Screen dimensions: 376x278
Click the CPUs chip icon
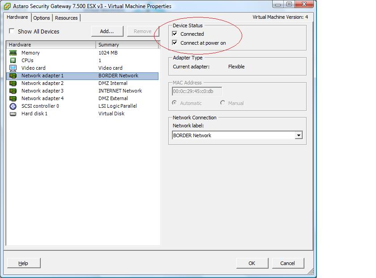pos(13,60)
